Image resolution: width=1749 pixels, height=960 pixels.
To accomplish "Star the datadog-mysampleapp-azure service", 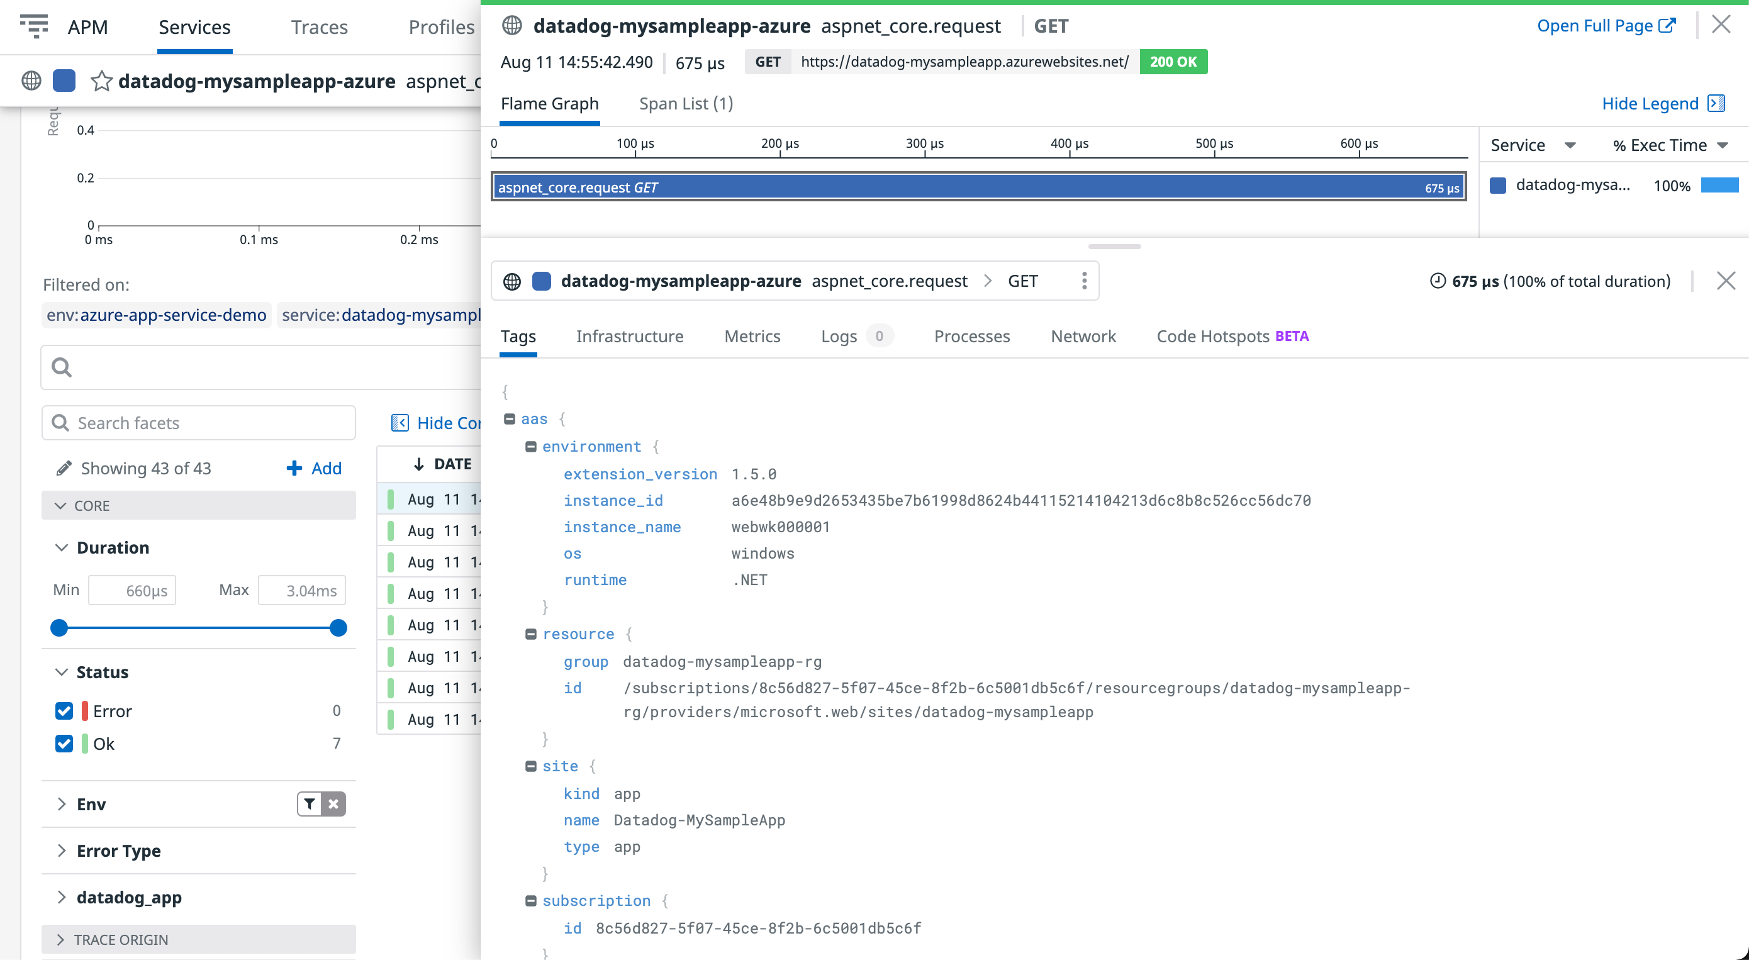I will tap(101, 81).
